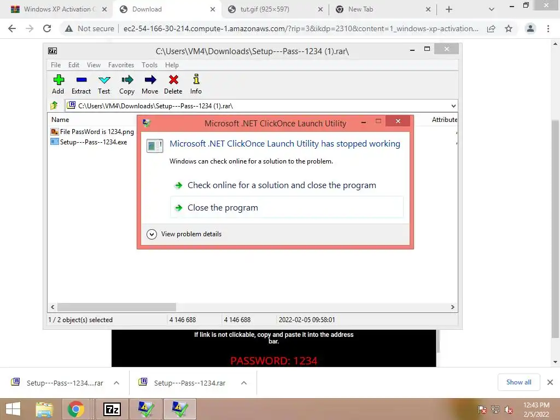
Task: Click the 7-Zip horizontal scrollbar thumb
Action: [116, 307]
